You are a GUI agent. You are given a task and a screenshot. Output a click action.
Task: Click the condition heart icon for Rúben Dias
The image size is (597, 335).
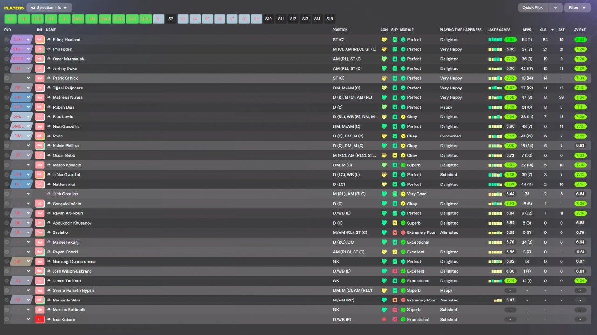384,107
